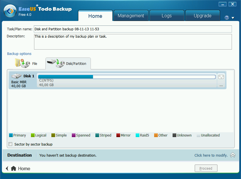Expand the help dropdown arrow

233,18
